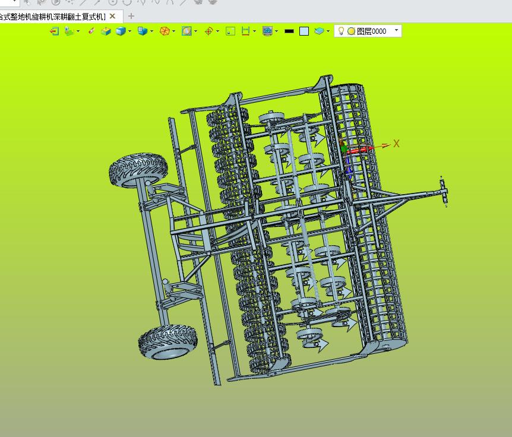This screenshot has height=437, width=512.
Task: Click the teal layer sheet icon
Action: pyautogui.click(x=319, y=31)
